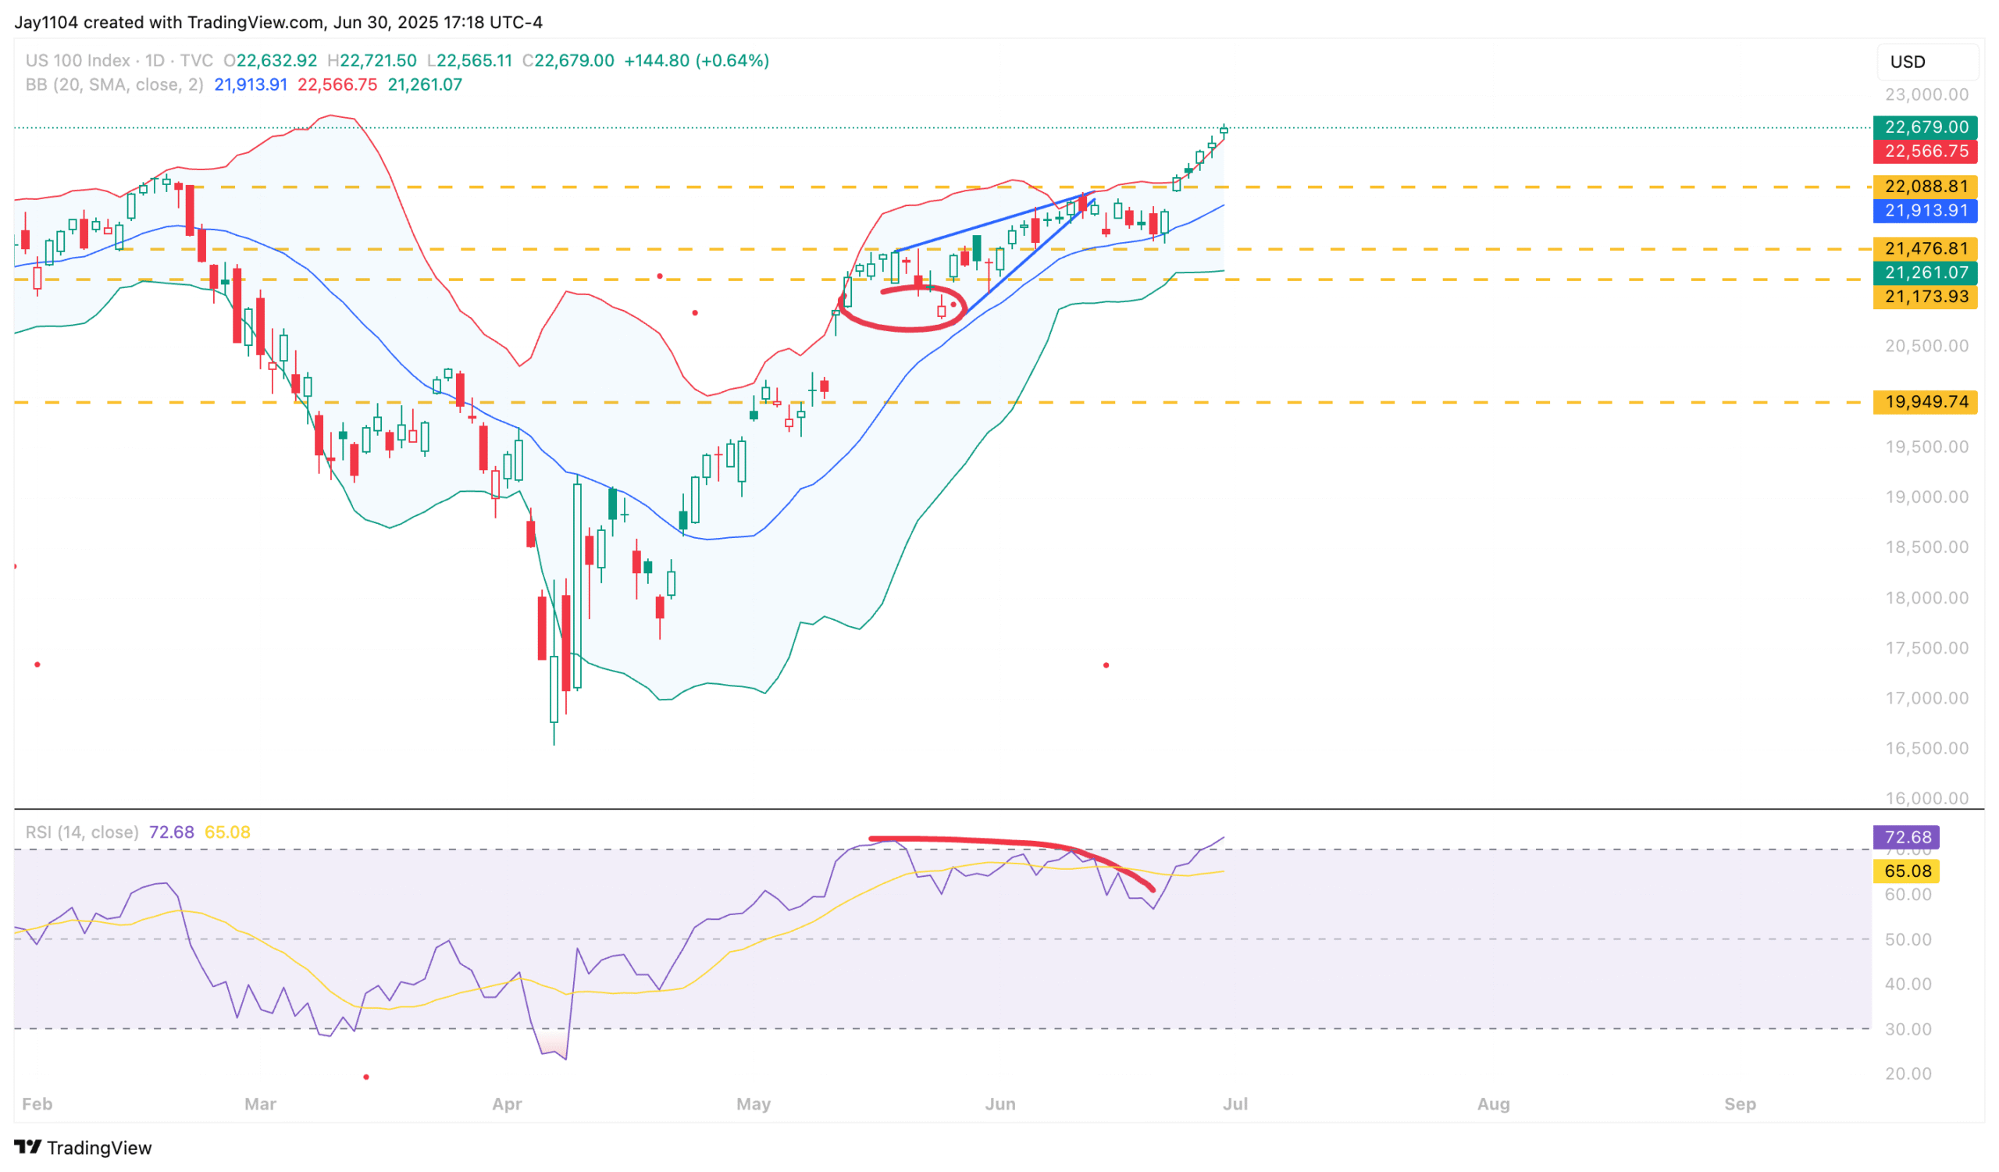
Task: Click the Jay1104 created with TradingView.com caption
Action: tap(279, 22)
